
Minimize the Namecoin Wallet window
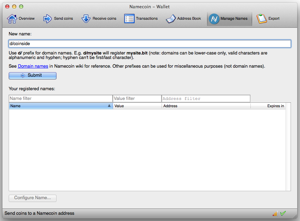(14, 7)
